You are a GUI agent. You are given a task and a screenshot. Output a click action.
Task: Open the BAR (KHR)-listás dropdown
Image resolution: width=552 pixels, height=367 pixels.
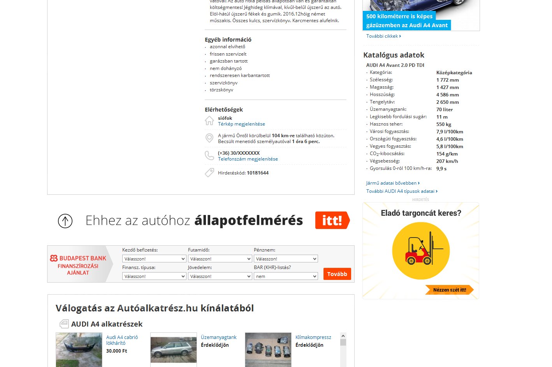click(286, 276)
